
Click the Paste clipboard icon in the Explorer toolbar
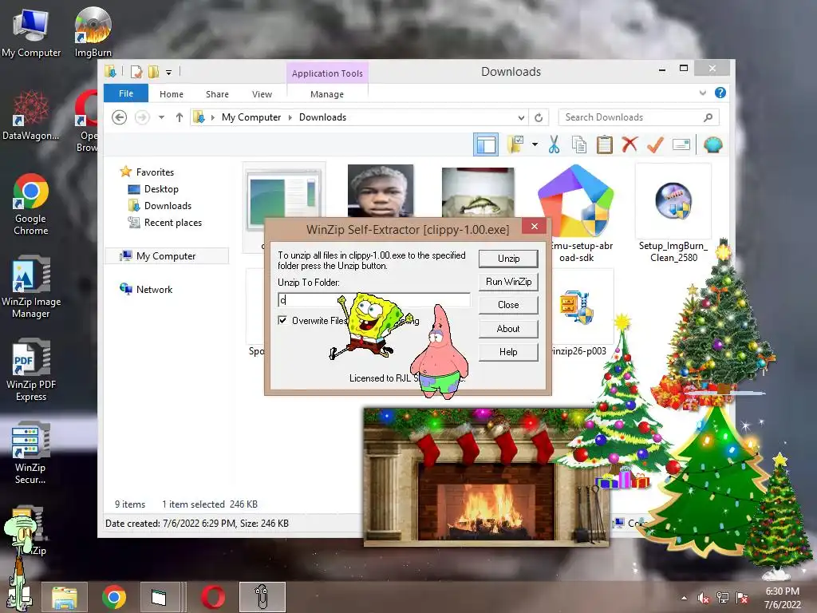point(605,144)
